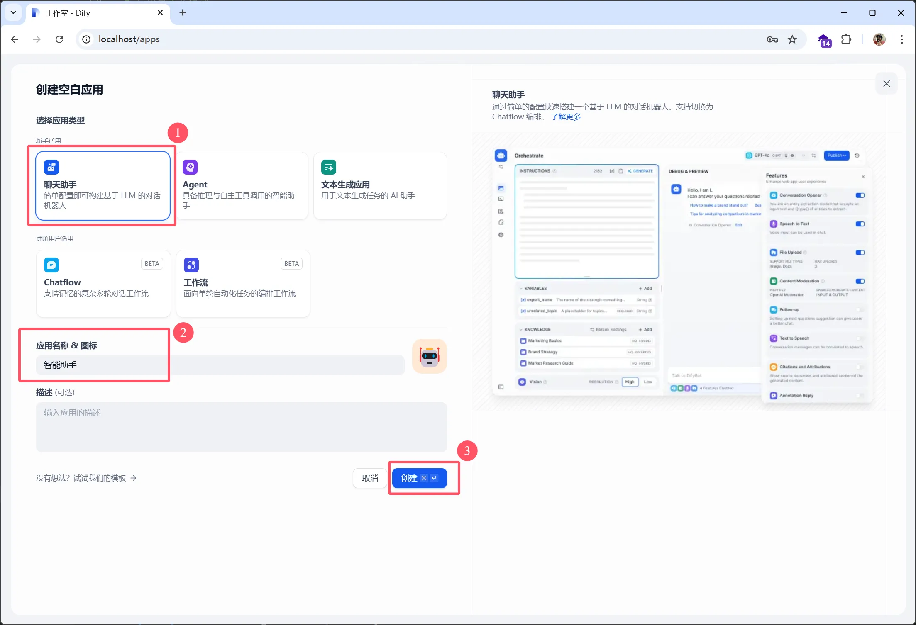Follow the 了解更多 link
916x625 pixels.
coord(566,117)
